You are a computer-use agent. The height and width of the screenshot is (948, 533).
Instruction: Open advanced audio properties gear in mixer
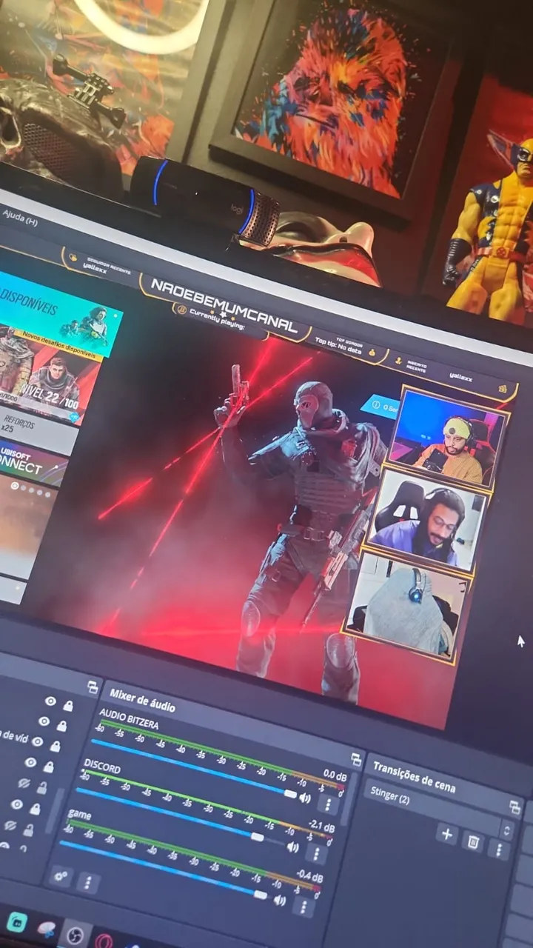[x=61, y=876]
